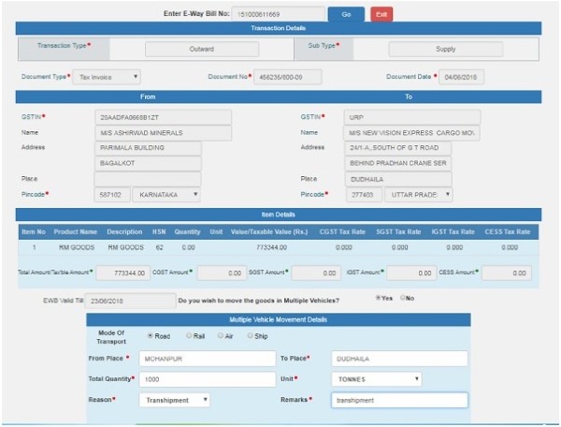Click the Document No field
Image resolution: width=561 pixels, height=427 pixels.
point(293,77)
